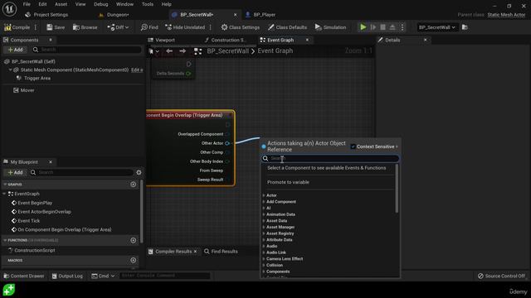Image resolution: width=531 pixels, height=298 pixels.
Task: Collapse the Static Mesh Component tree item
Action: [x=11, y=70]
